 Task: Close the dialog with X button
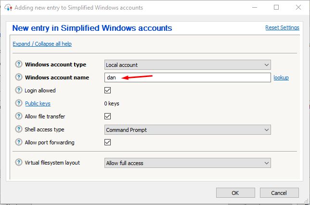coord(298,8)
